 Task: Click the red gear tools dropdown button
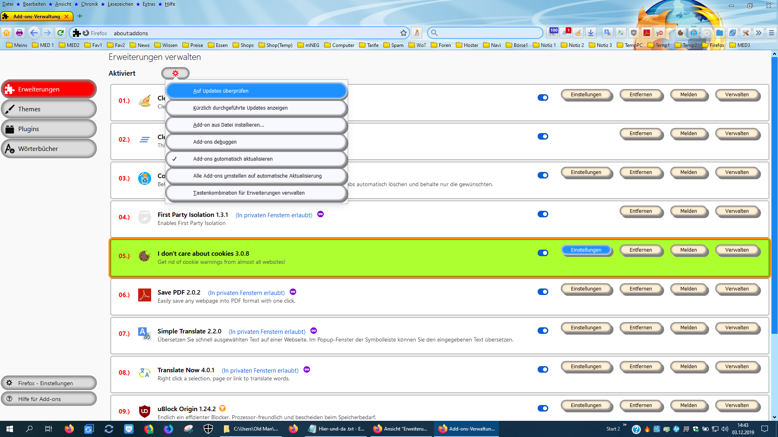click(175, 73)
